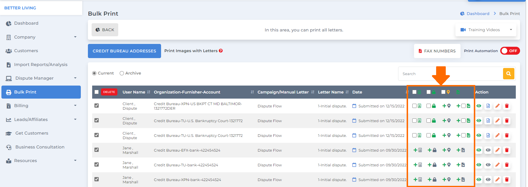Sort by the User Name column arrows

[149, 92]
